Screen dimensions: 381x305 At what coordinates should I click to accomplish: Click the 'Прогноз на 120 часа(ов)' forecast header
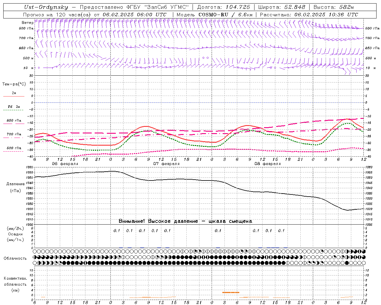pos(57,15)
